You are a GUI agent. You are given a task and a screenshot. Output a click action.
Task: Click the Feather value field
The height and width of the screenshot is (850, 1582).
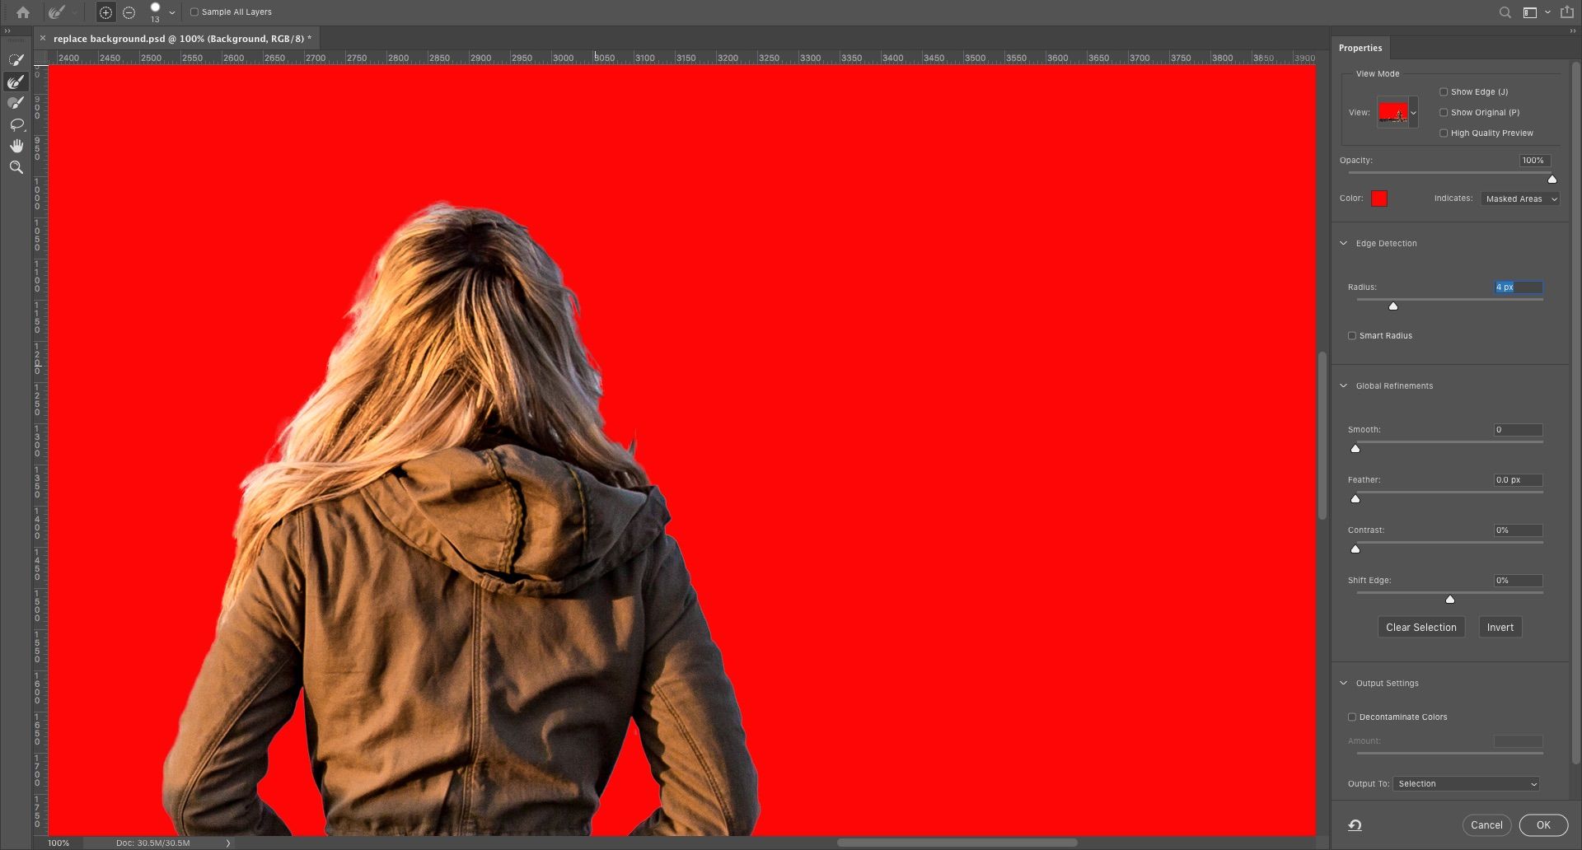[x=1519, y=480]
